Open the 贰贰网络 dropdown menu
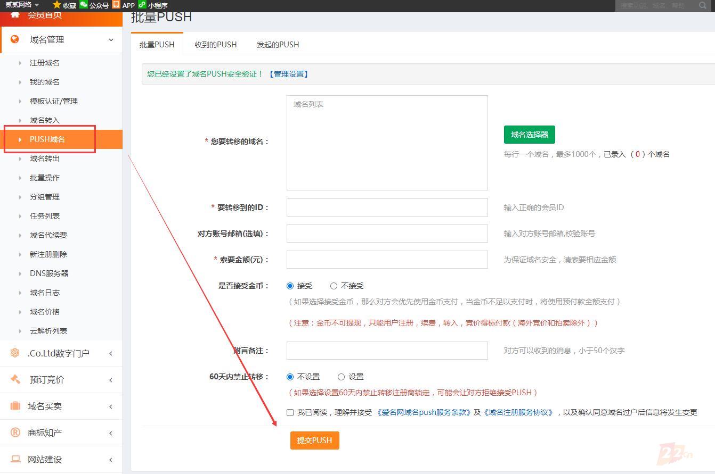 20,5
